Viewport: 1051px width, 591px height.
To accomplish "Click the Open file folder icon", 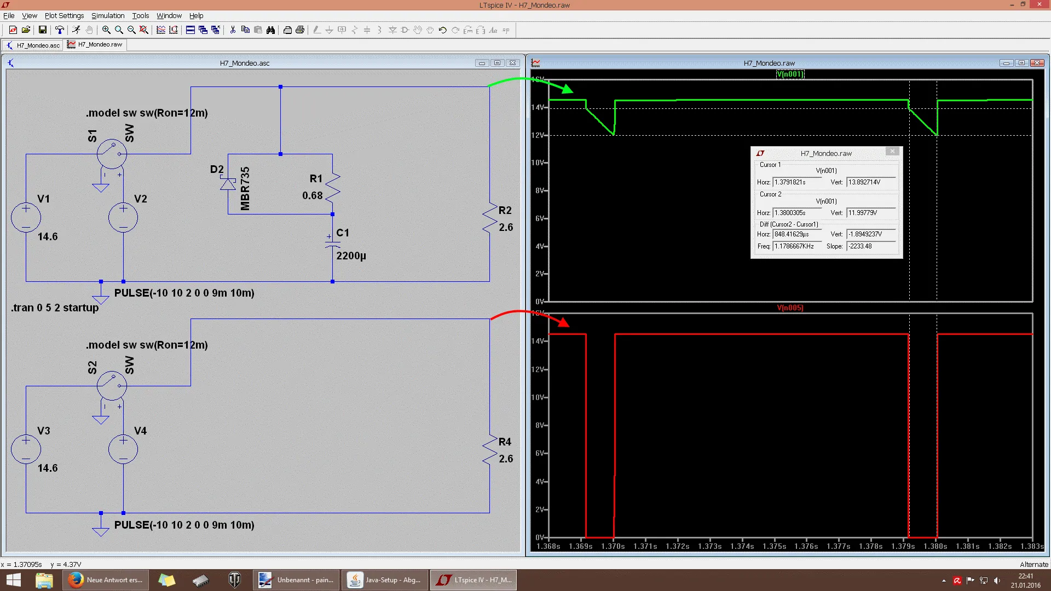I will (26, 30).
